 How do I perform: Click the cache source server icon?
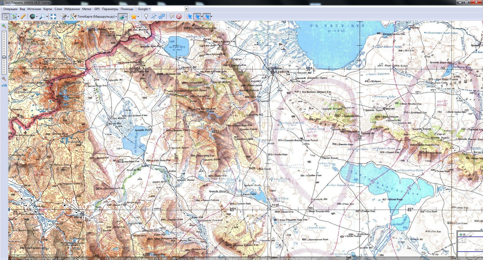pyautogui.click(x=64, y=17)
